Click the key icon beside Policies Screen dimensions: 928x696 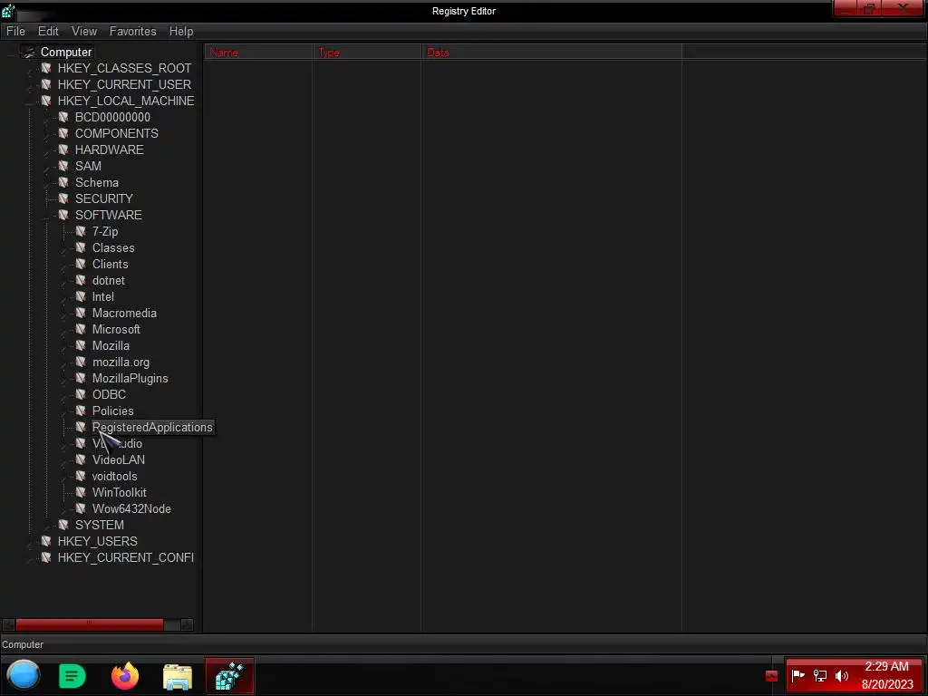click(x=81, y=411)
